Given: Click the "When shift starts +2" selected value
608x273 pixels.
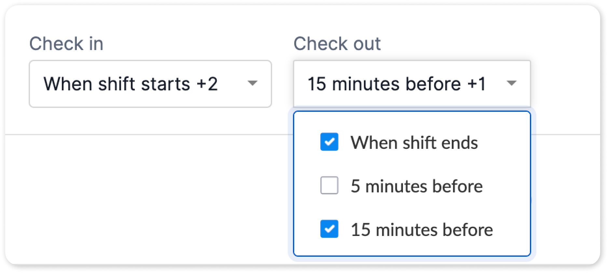Looking at the screenshot, I should (130, 84).
